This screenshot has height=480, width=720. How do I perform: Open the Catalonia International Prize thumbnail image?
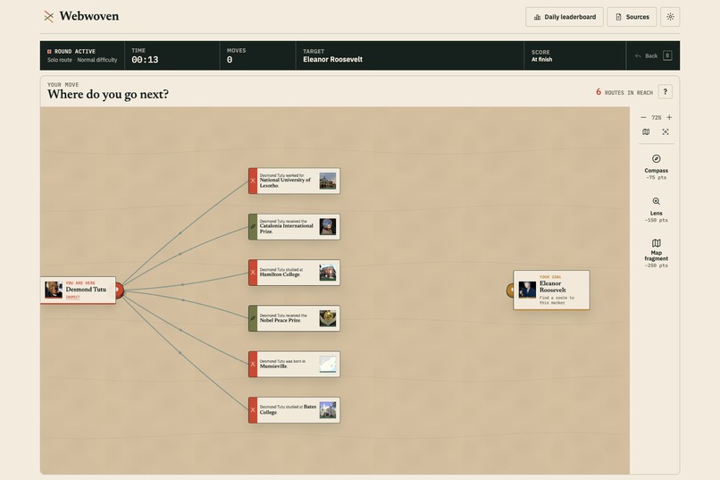[328, 227]
